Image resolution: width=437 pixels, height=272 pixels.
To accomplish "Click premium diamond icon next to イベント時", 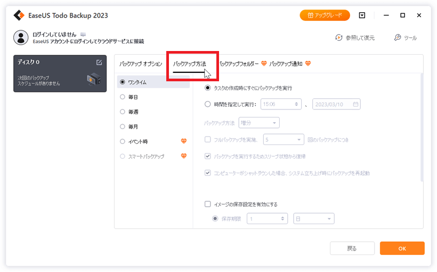I will click(184, 141).
